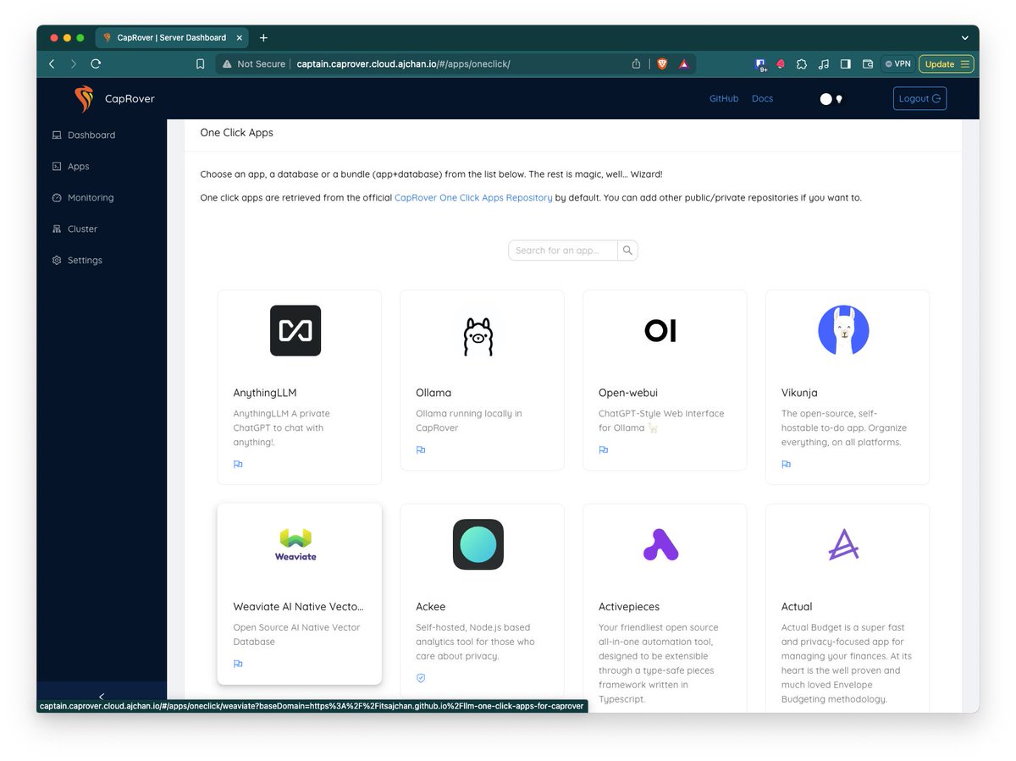Viewport: 1016px width, 761px height.
Task: Select the Ollama llama logo
Action: [478, 335]
